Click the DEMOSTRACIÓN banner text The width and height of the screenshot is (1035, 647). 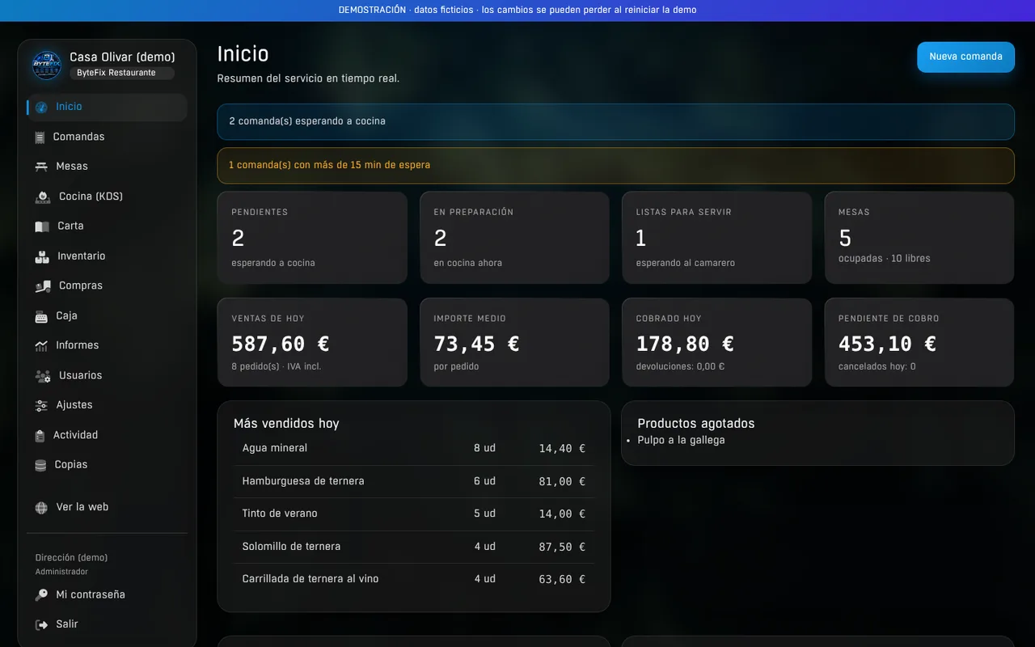click(517, 11)
